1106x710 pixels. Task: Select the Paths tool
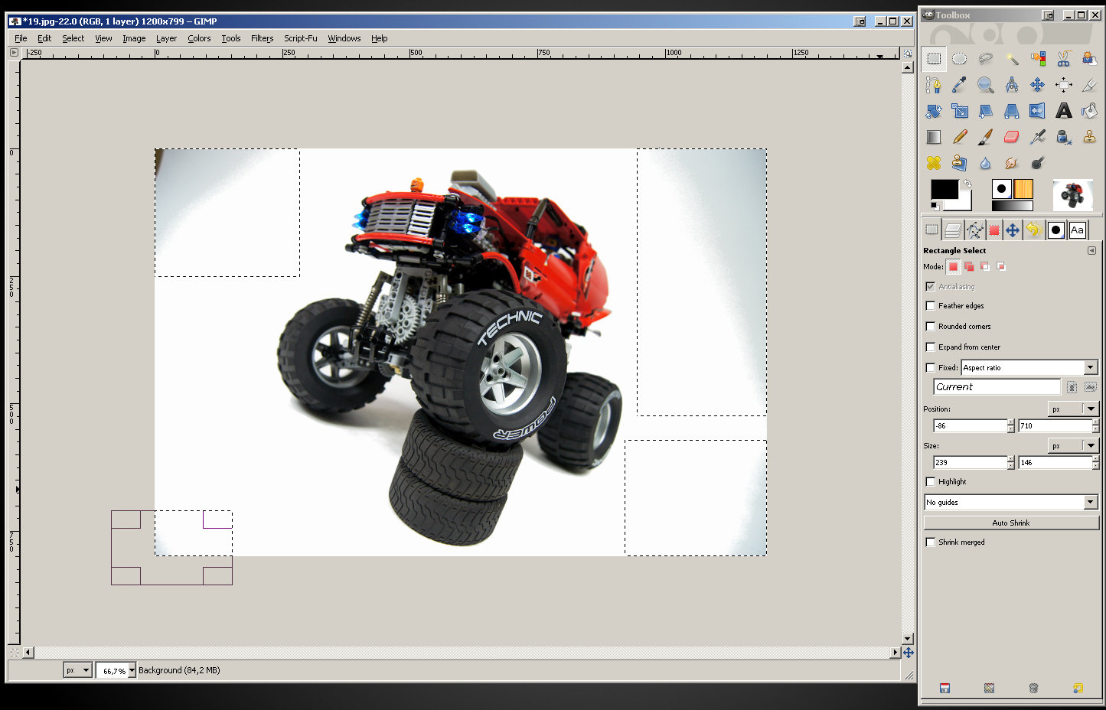coord(934,85)
